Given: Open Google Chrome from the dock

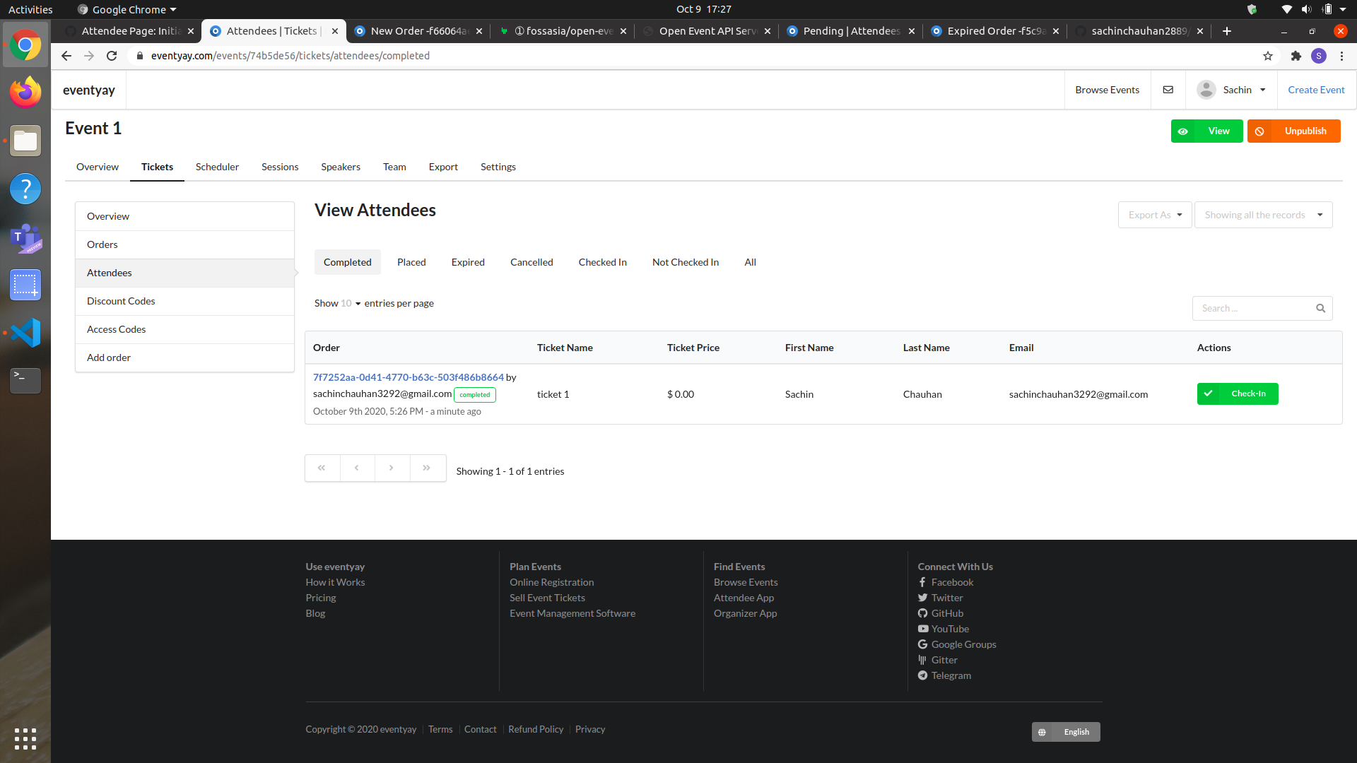Looking at the screenshot, I should pyautogui.click(x=25, y=45).
